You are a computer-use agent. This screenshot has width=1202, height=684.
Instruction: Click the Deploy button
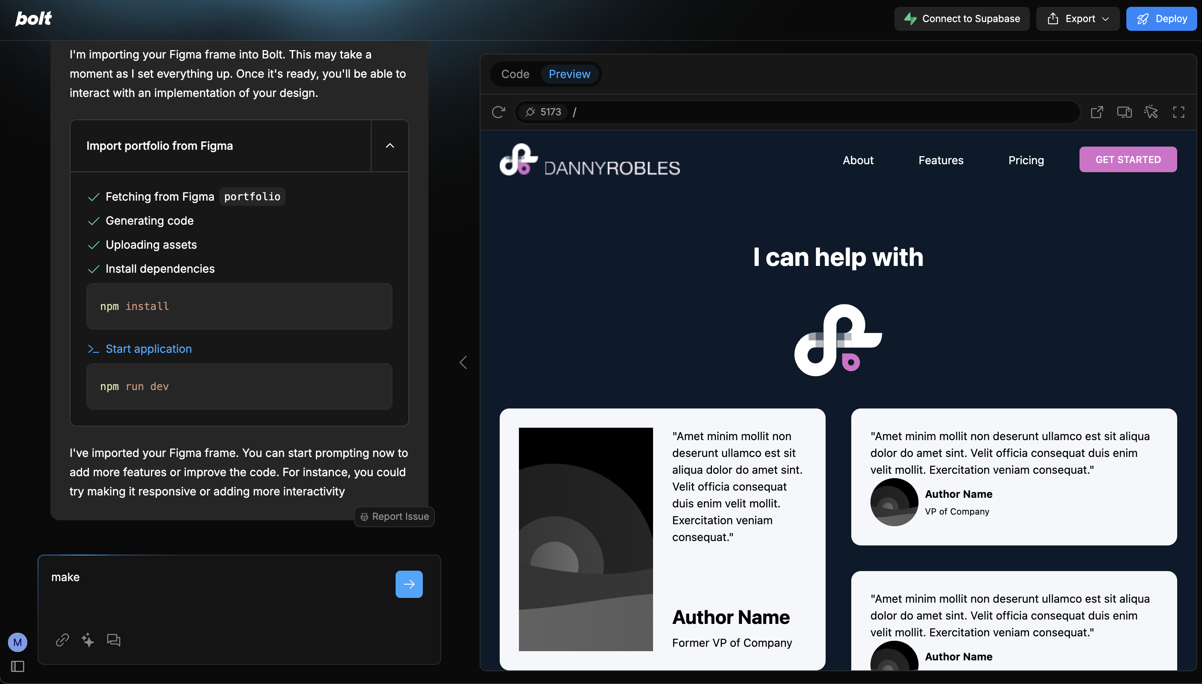tap(1161, 19)
